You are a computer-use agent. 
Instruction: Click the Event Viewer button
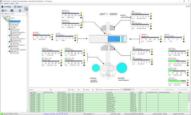[x=127, y=90]
